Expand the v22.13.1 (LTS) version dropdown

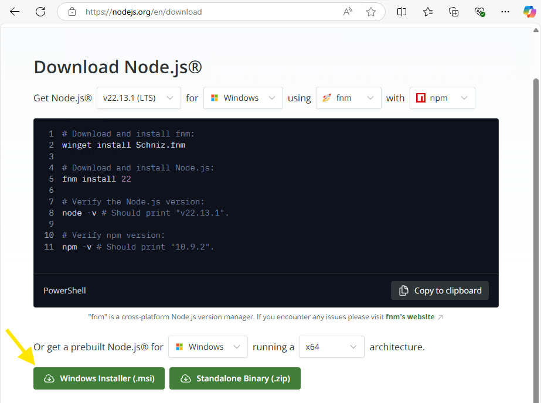pyautogui.click(x=138, y=98)
